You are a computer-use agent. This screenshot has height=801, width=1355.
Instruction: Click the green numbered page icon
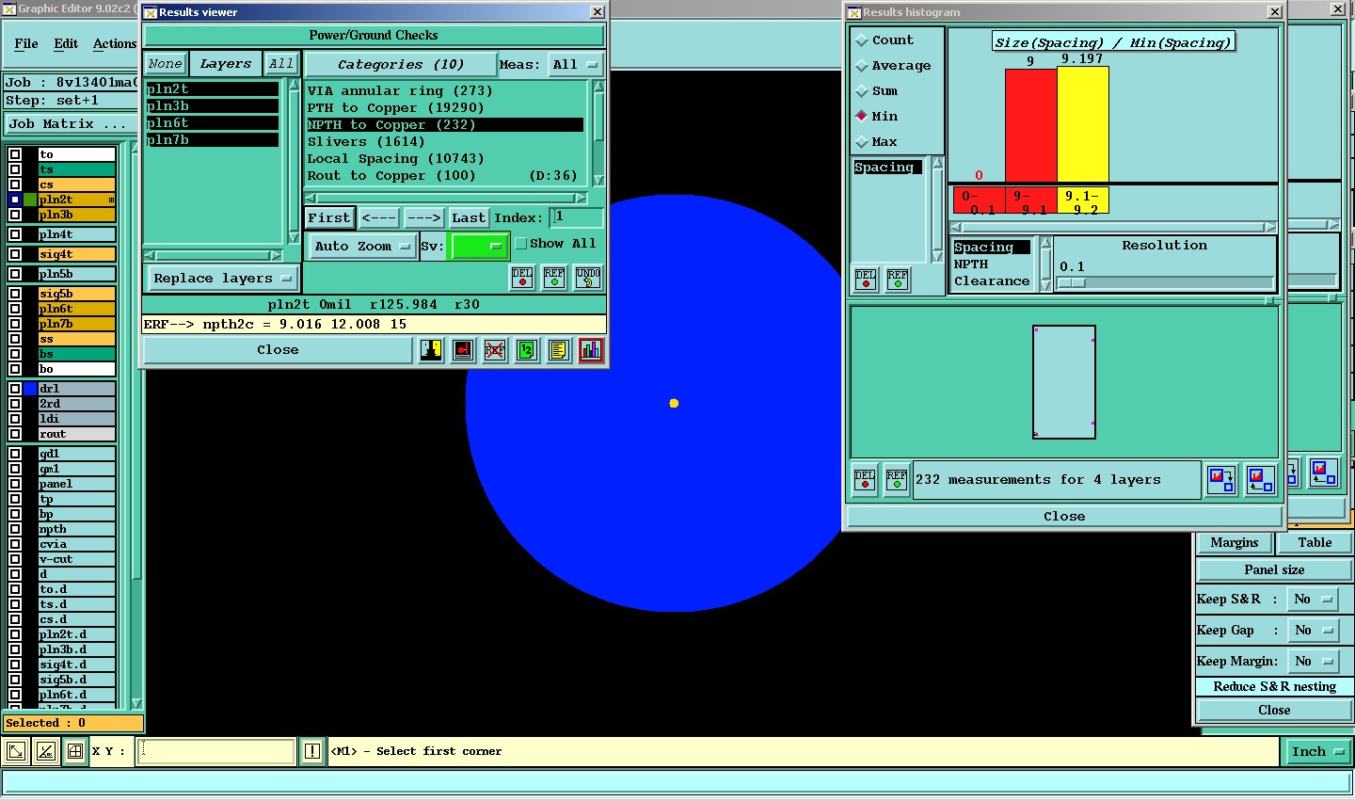click(x=527, y=350)
